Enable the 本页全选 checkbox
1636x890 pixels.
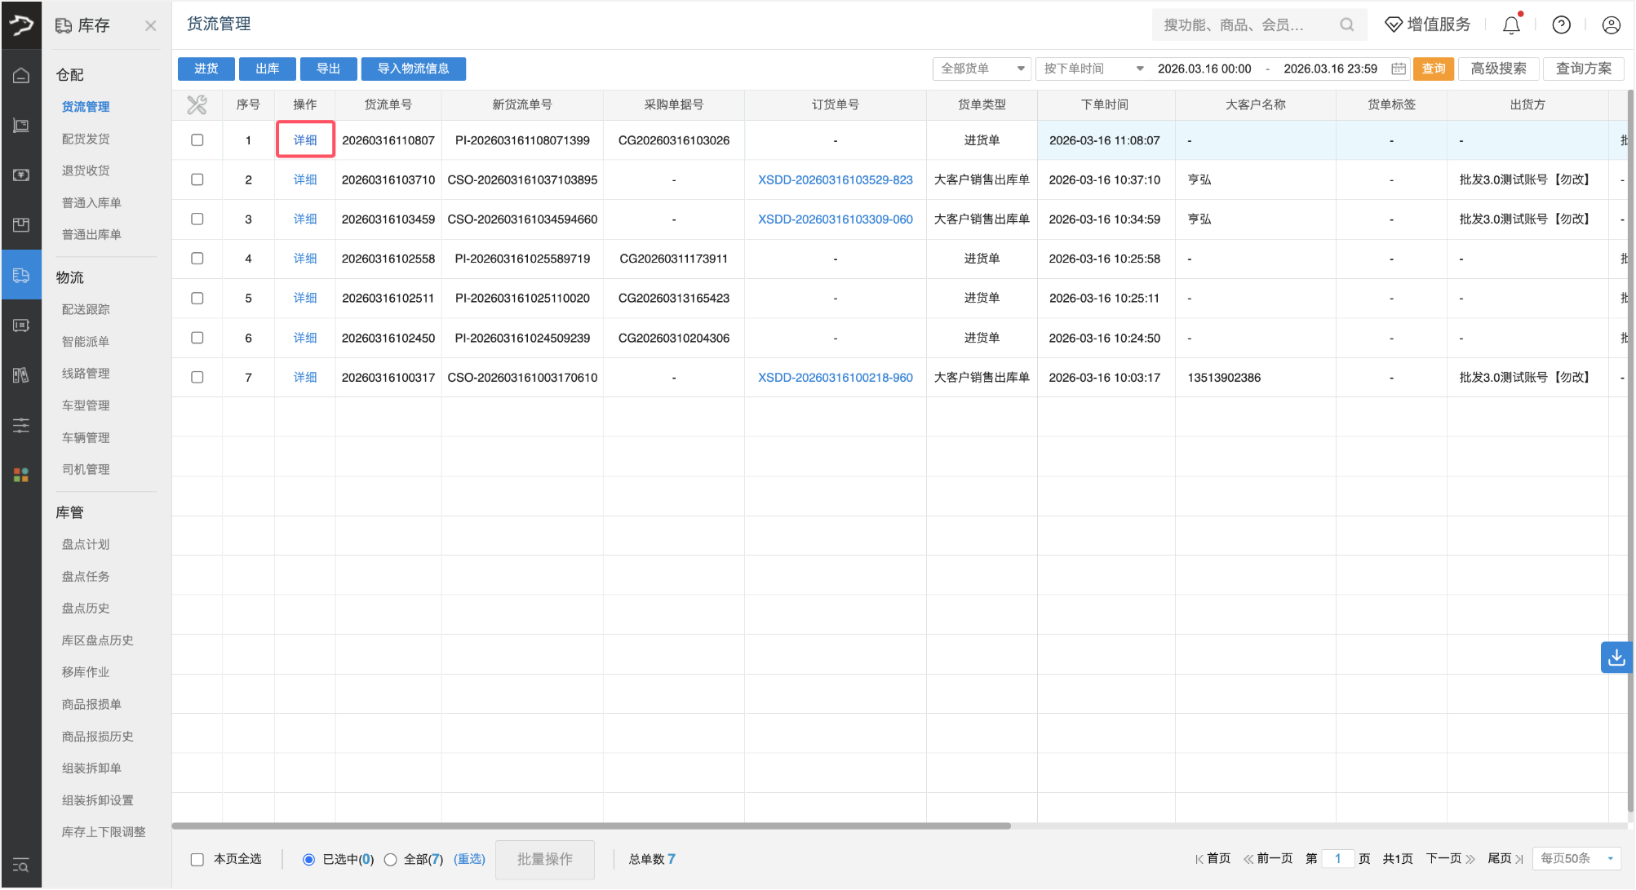(197, 859)
